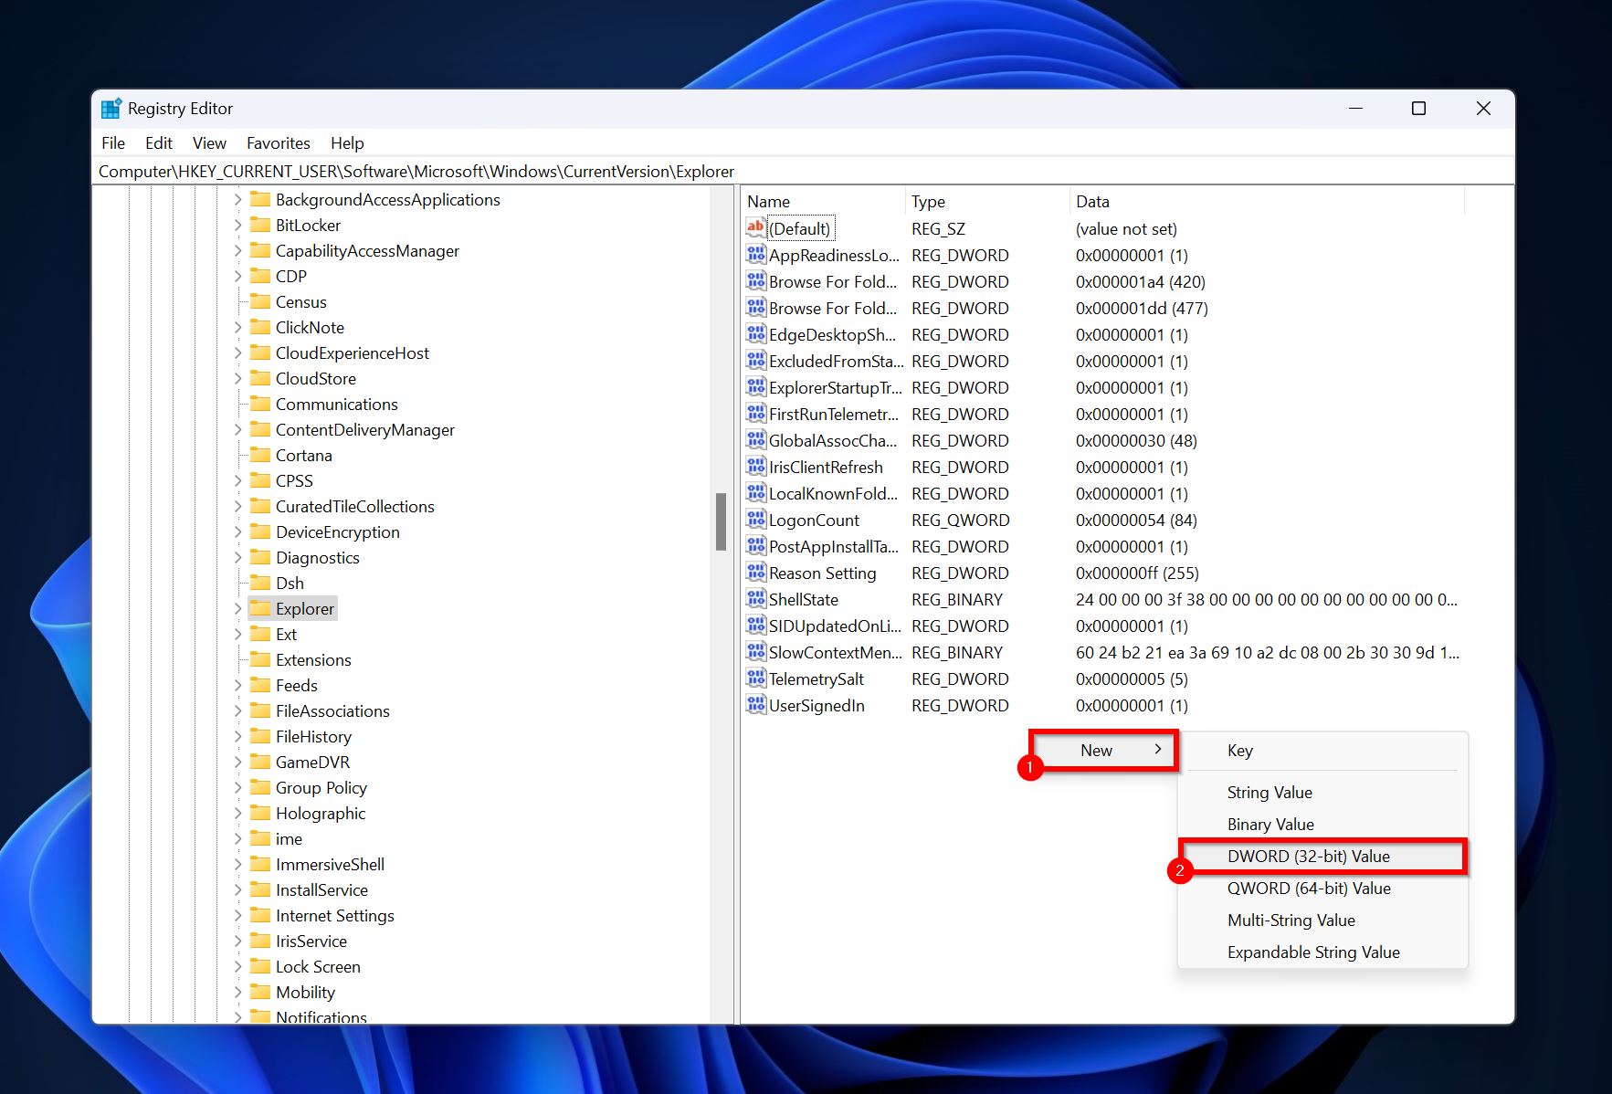Screen dimensions: 1612x1094
Task: Click the Cortana folder icon
Action: coord(260,455)
